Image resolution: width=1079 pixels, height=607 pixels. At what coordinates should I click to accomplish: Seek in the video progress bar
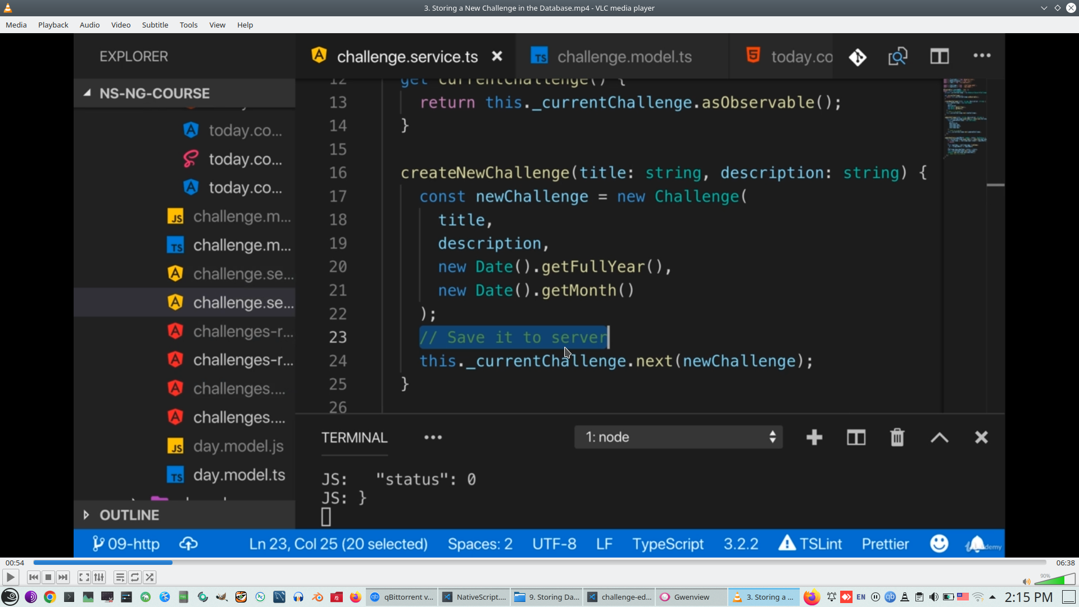click(539, 563)
